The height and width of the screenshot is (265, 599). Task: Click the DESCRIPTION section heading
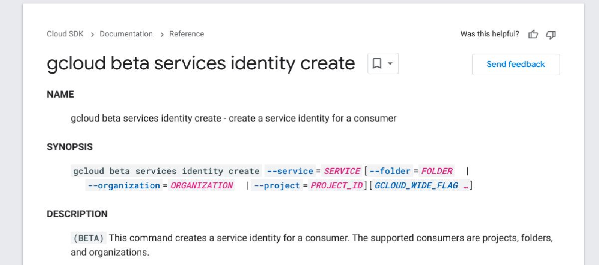coord(77,214)
